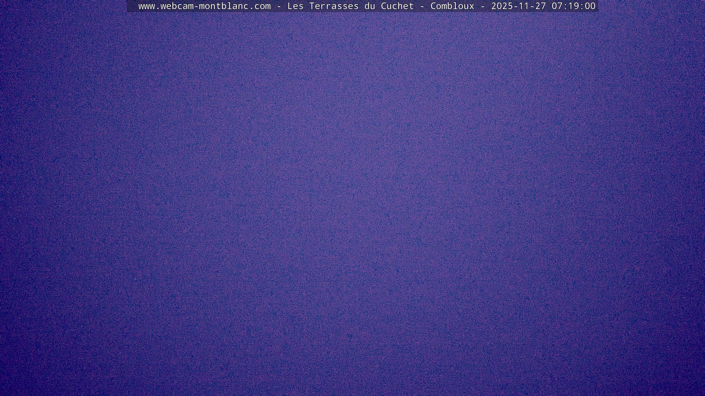
Task: Click the word du before Cuchet
Action: pos(370,6)
